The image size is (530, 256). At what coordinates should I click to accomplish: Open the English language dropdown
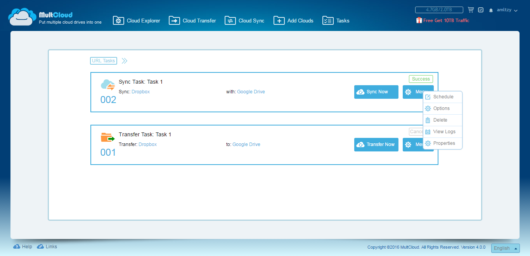[x=505, y=248]
